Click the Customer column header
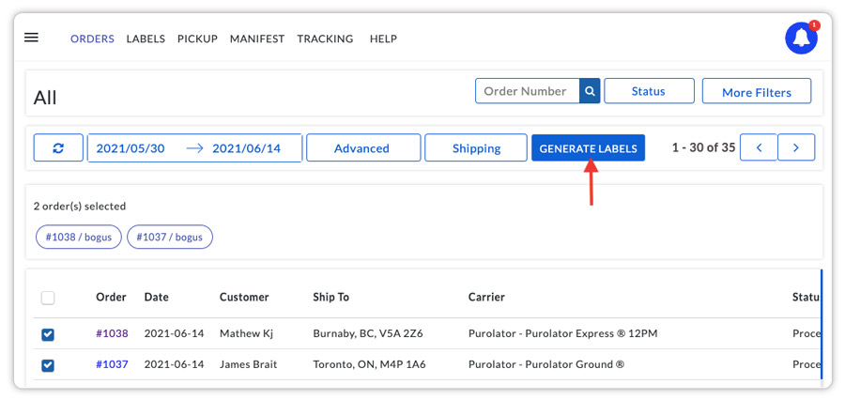The height and width of the screenshot is (400, 845). tap(244, 297)
